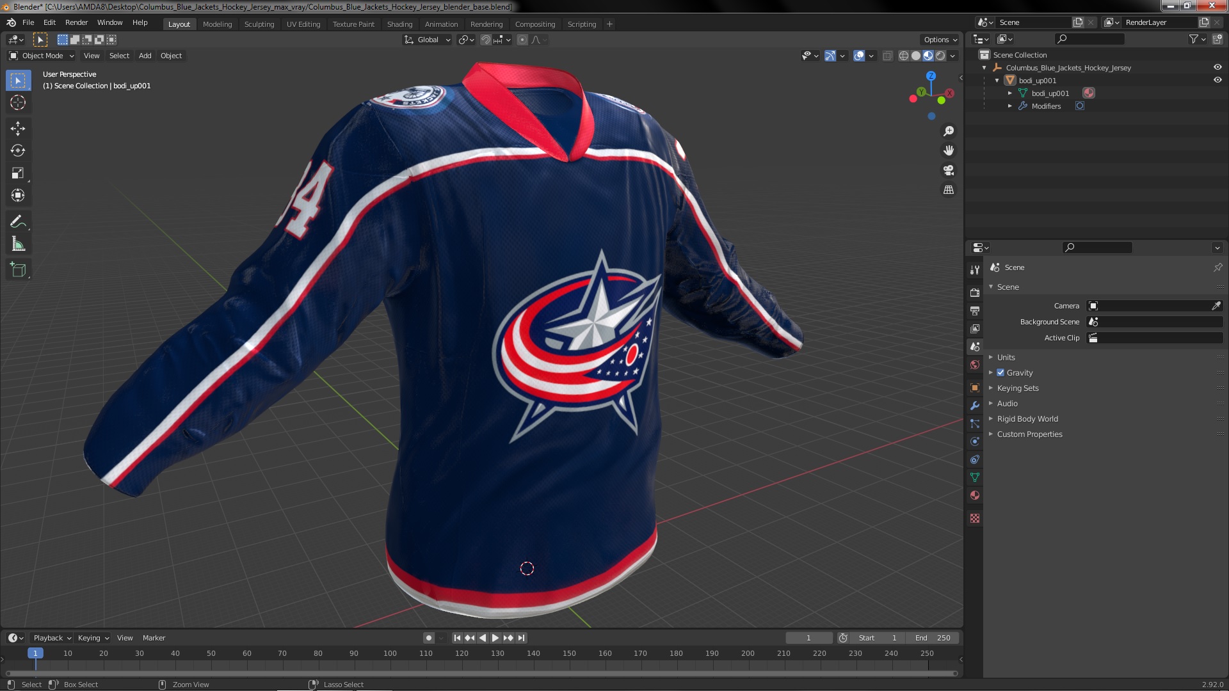
Task: Open Object Constraint properties tab
Action: pyautogui.click(x=975, y=459)
